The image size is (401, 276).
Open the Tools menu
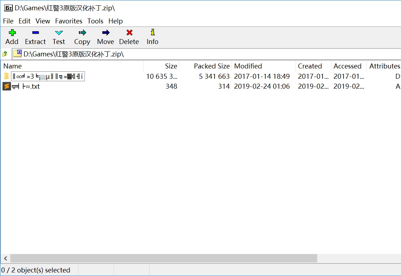click(95, 21)
